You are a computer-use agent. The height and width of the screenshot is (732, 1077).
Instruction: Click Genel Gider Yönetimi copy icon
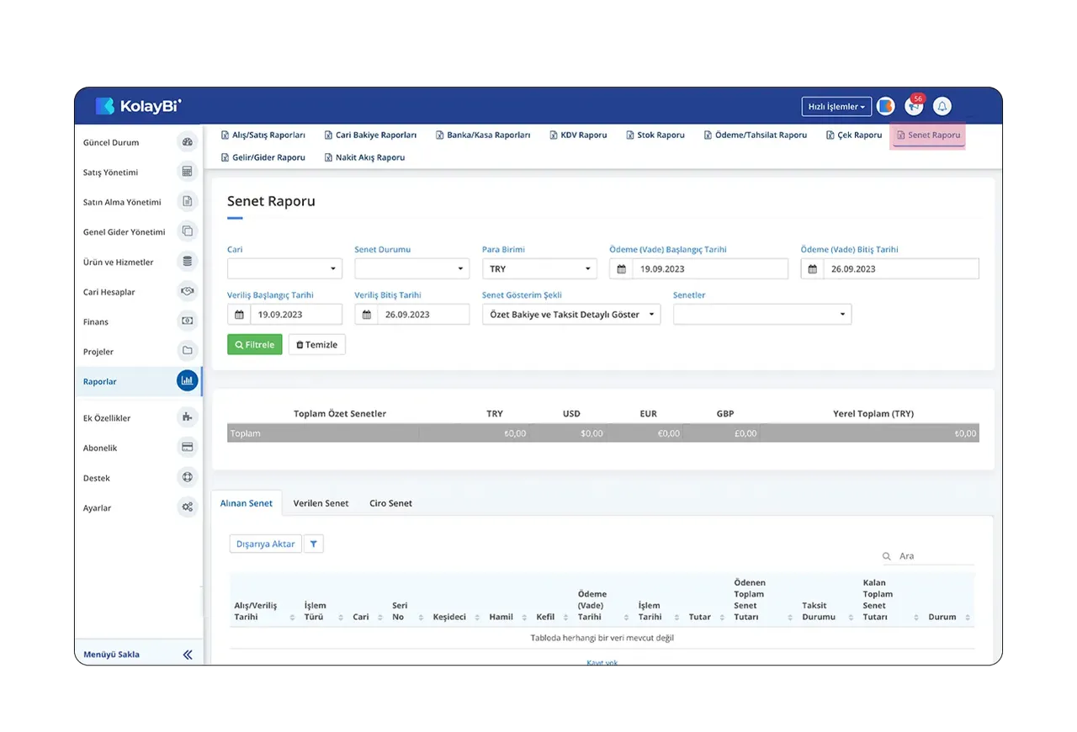[187, 231]
